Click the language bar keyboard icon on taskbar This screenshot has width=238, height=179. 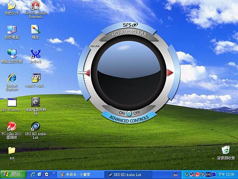pyautogui.click(x=175, y=175)
